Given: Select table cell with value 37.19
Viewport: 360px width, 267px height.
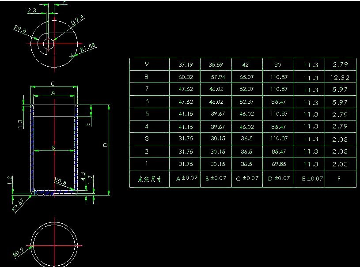Looking at the screenshot, I should point(185,64).
